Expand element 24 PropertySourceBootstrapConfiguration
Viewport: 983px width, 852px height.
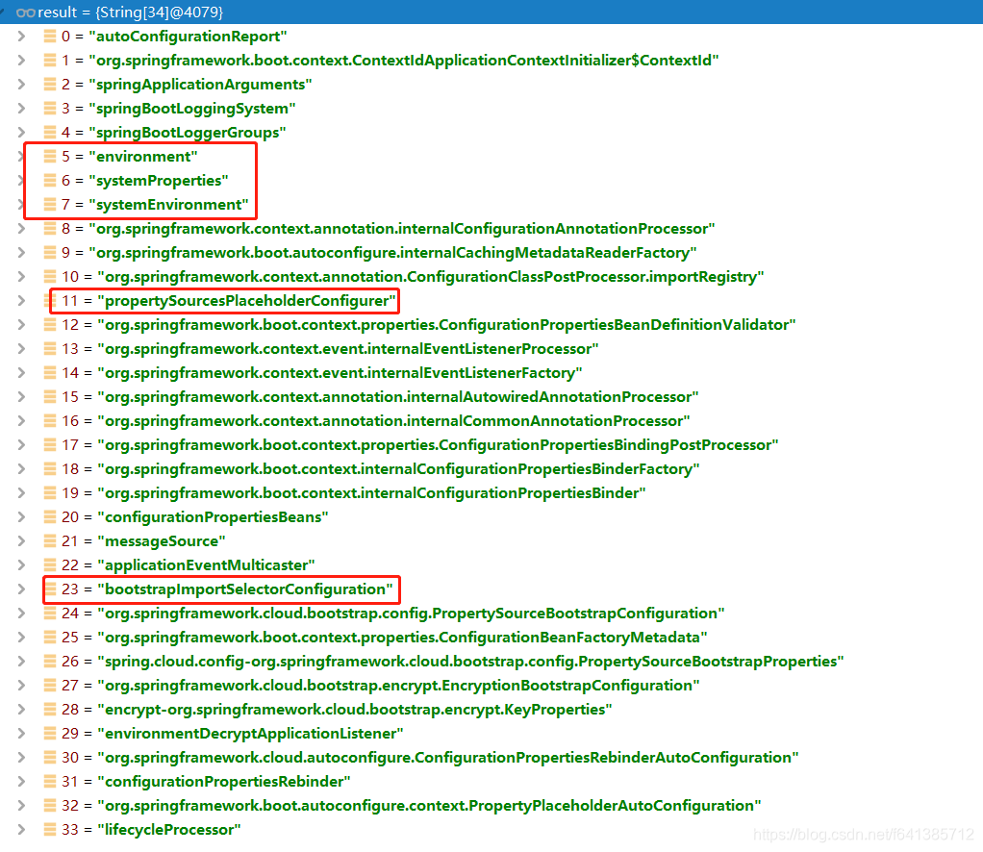[21, 614]
